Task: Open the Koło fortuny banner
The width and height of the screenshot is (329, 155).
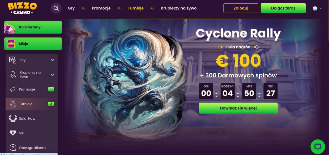Action: [33, 27]
